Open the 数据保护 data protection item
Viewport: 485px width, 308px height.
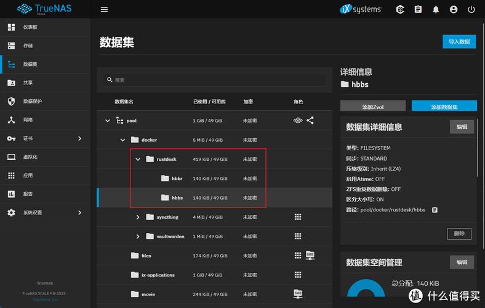45,101
